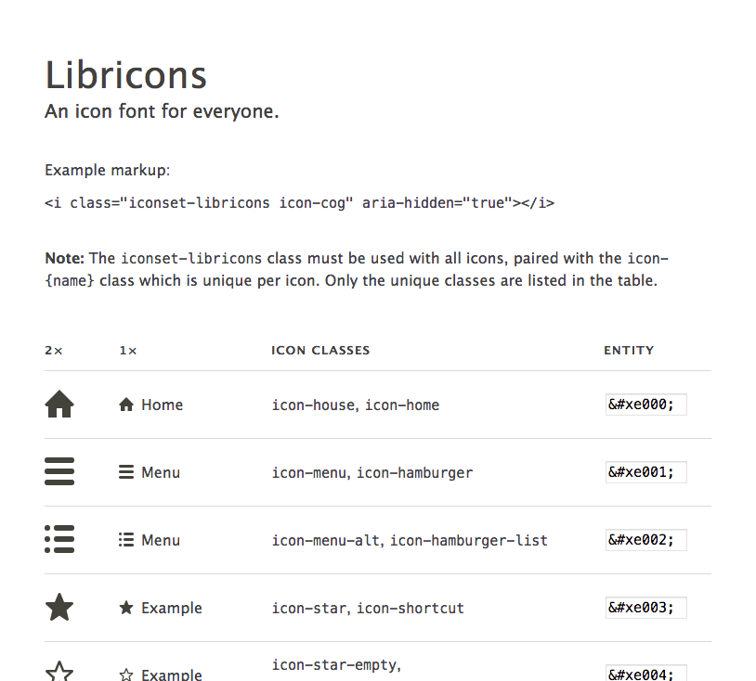The height and width of the screenshot is (681, 756).
Task: Click the large 2× hamburger menu icon
Action: pos(59,472)
